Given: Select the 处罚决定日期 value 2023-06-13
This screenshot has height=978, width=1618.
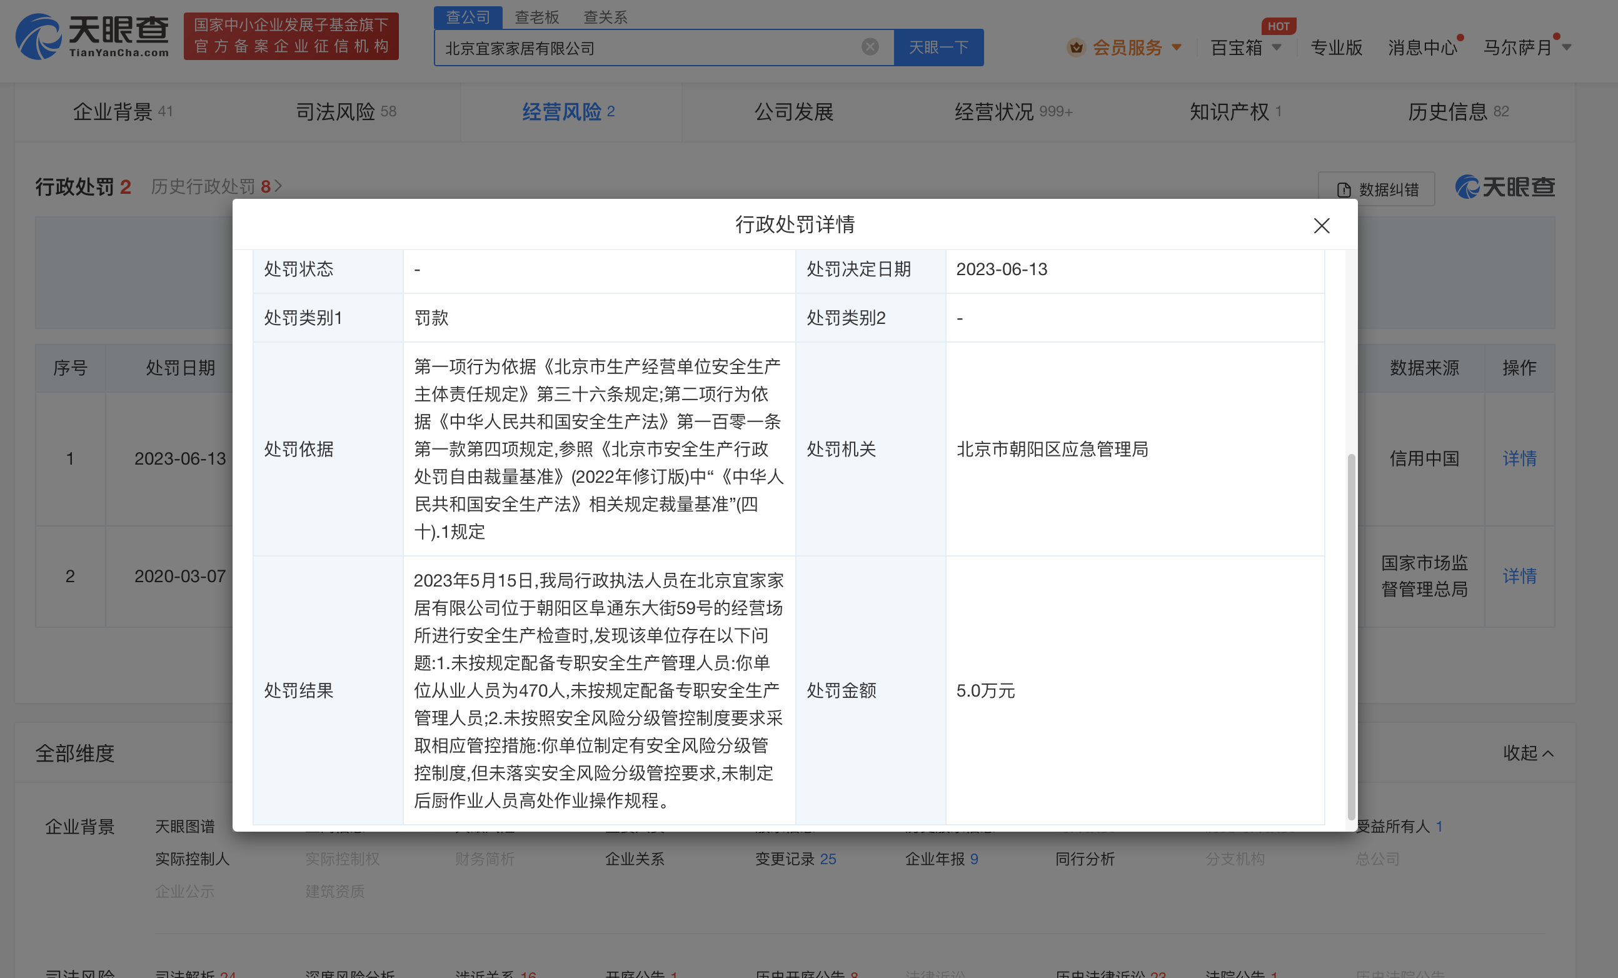Looking at the screenshot, I should (1002, 270).
